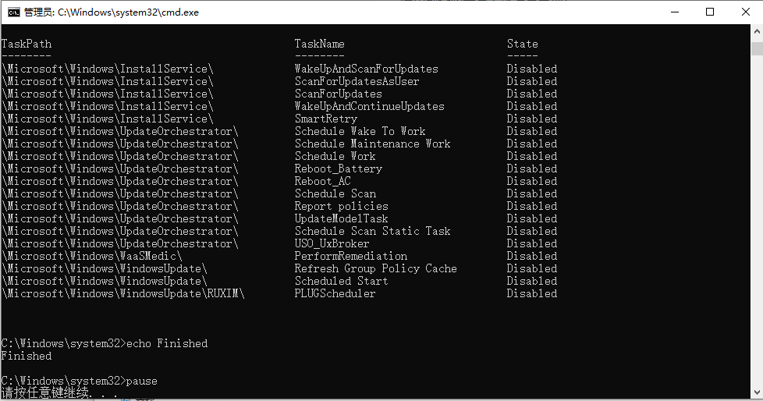
Task: Minimize the cmd.exe window
Action: click(x=674, y=12)
